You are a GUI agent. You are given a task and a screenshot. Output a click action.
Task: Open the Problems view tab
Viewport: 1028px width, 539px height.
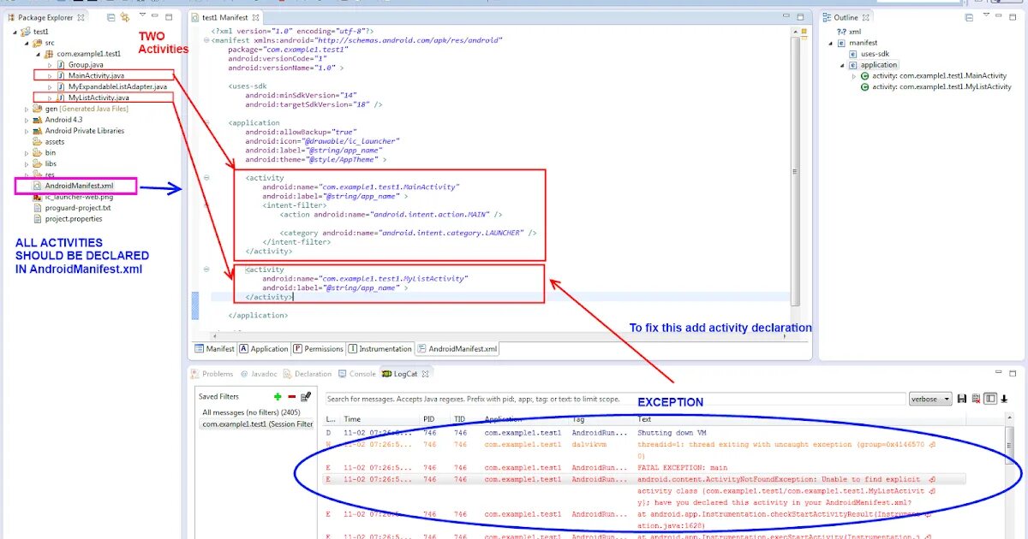(x=212, y=374)
